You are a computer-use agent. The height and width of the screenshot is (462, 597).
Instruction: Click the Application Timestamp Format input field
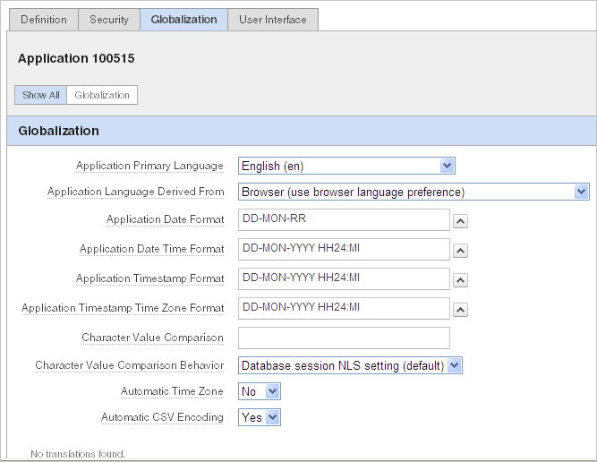click(x=344, y=278)
